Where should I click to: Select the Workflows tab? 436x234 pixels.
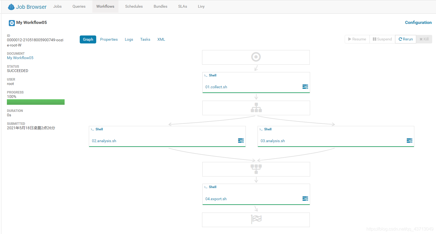pos(105,6)
